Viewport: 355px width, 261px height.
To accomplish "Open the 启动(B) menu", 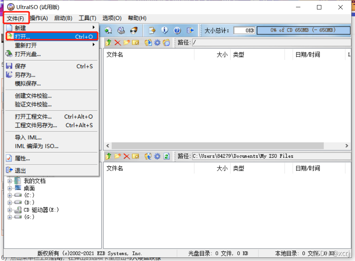I will [x=63, y=18].
